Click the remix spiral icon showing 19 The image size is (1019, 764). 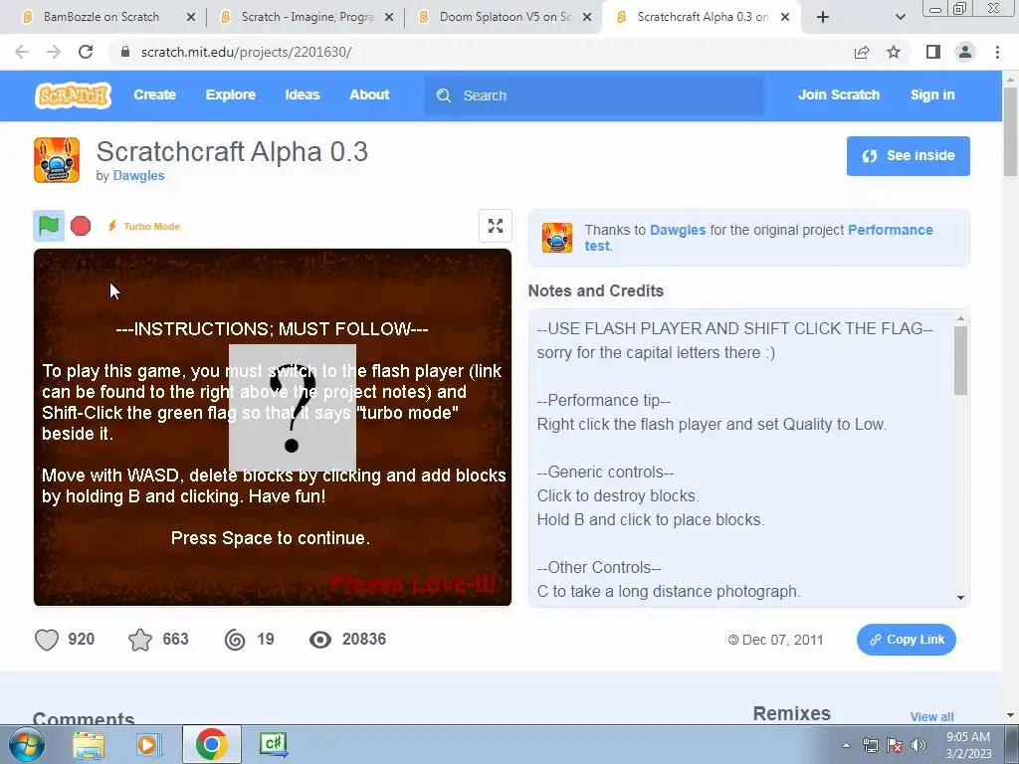click(x=235, y=640)
